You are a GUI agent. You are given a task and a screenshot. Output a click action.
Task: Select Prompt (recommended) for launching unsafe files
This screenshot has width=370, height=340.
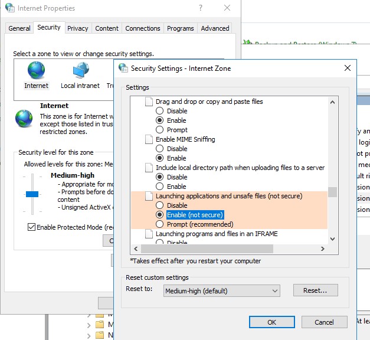tap(159, 224)
